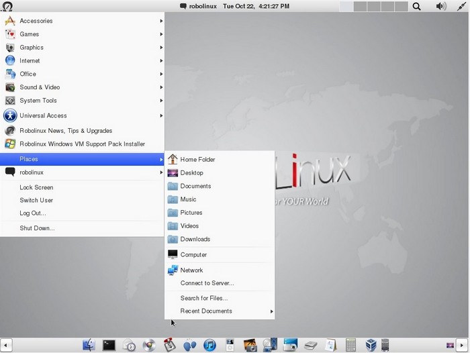Open the screenshot camera icon in the dock
470x353 pixels.
(x=290, y=345)
